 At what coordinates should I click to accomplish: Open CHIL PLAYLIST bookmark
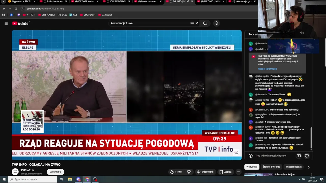[x=46, y=15]
